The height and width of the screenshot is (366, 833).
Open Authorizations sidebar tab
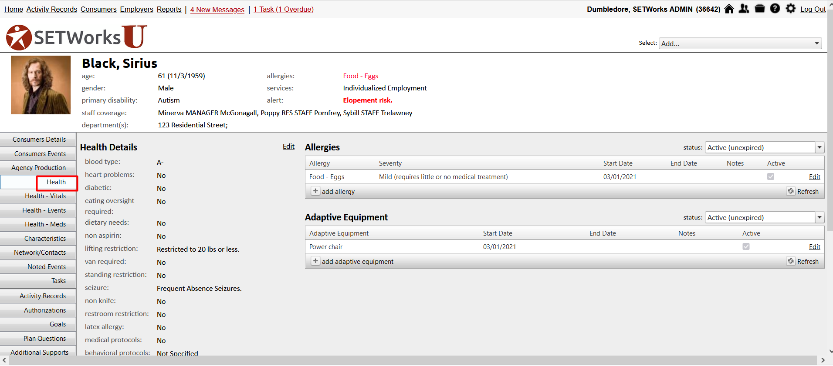(x=38, y=310)
